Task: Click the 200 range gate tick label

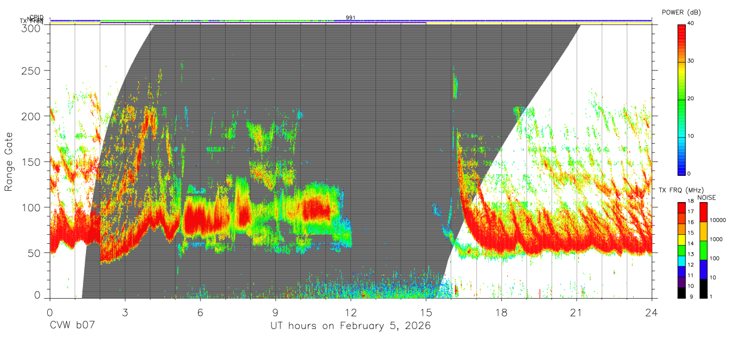Action: [32, 116]
